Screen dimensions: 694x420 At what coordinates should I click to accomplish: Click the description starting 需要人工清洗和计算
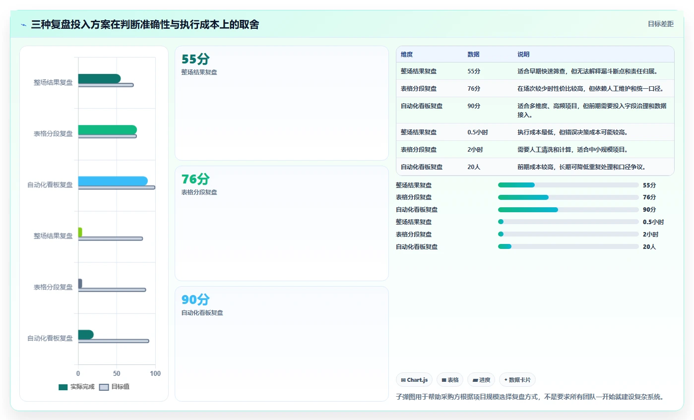tap(572, 149)
